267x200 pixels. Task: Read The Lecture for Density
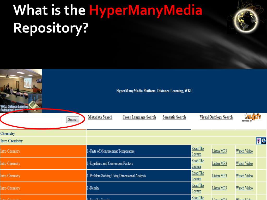[198, 188]
